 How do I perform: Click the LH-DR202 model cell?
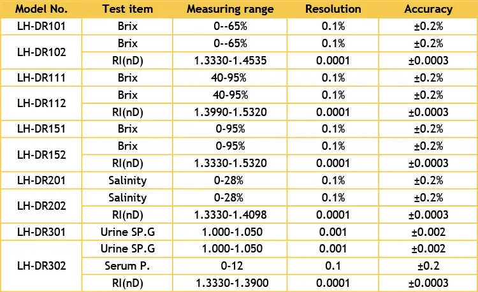click(41, 207)
